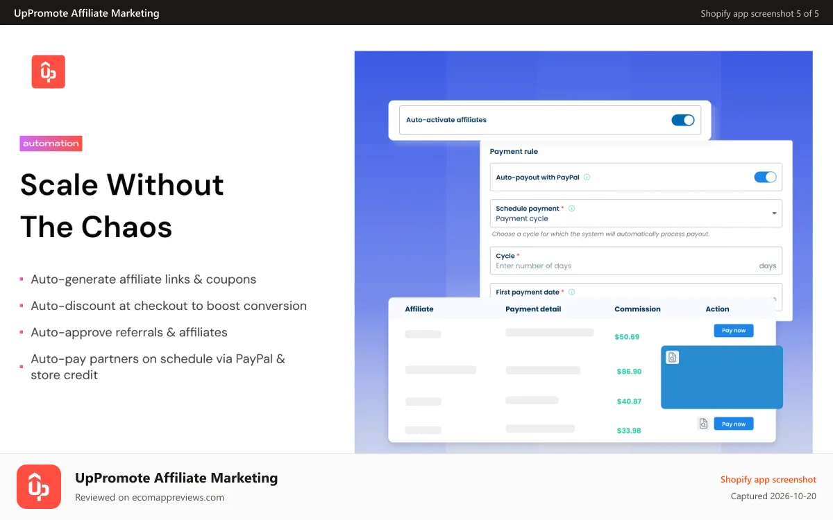Click the info icon next to First payment date
Screen dimensions: 833x520
tap(571, 293)
